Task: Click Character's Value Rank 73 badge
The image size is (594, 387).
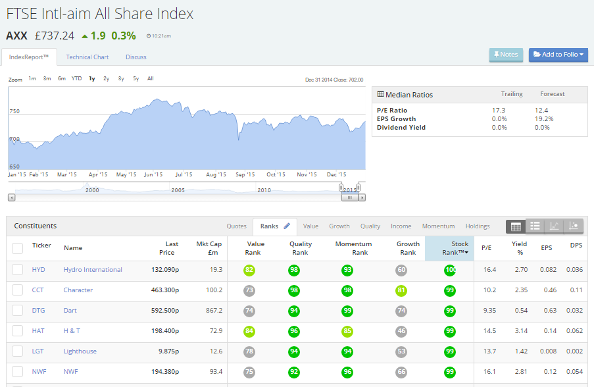Action: coord(249,291)
